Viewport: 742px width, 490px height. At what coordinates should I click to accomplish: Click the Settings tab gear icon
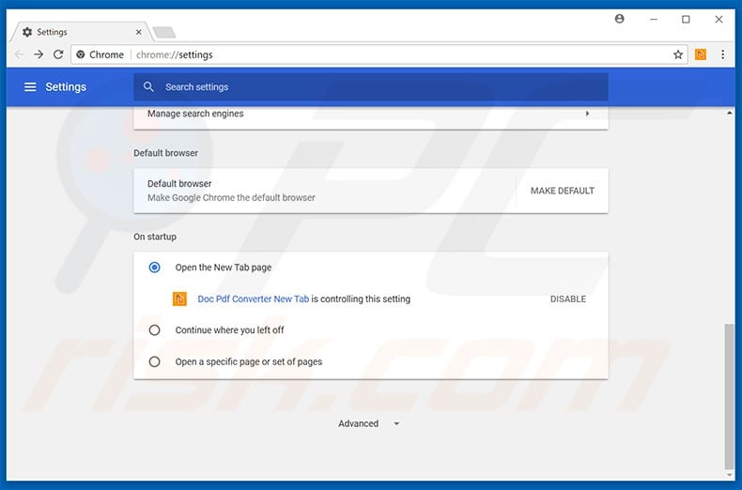27,32
